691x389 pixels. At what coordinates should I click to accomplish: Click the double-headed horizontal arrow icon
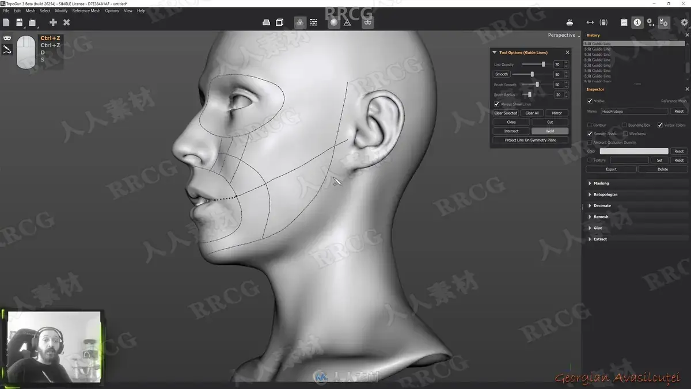point(590,22)
